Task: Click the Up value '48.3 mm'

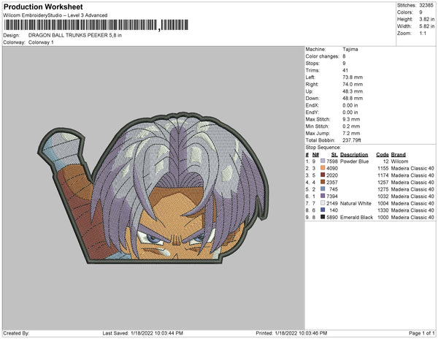Action: [353, 91]
